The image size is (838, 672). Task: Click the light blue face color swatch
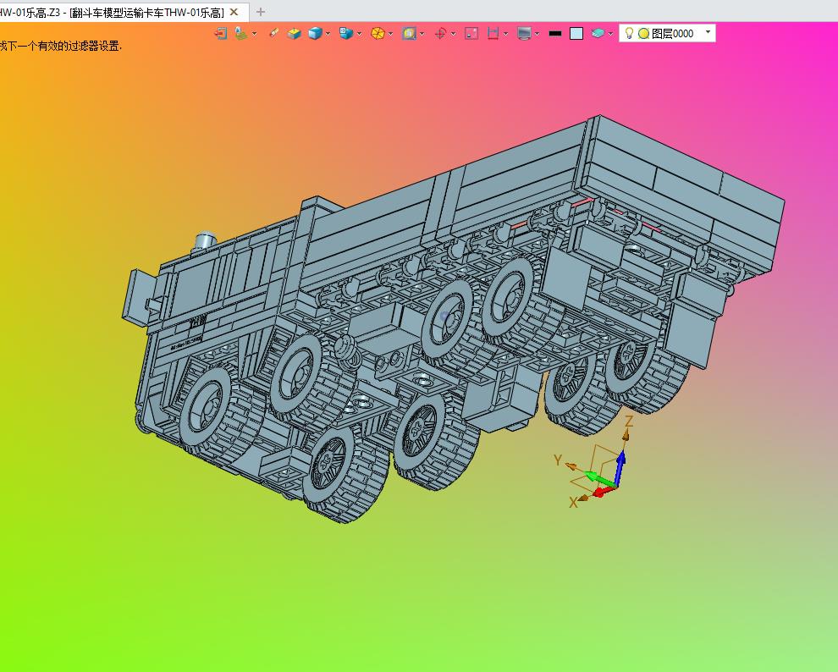coord(576,34)
